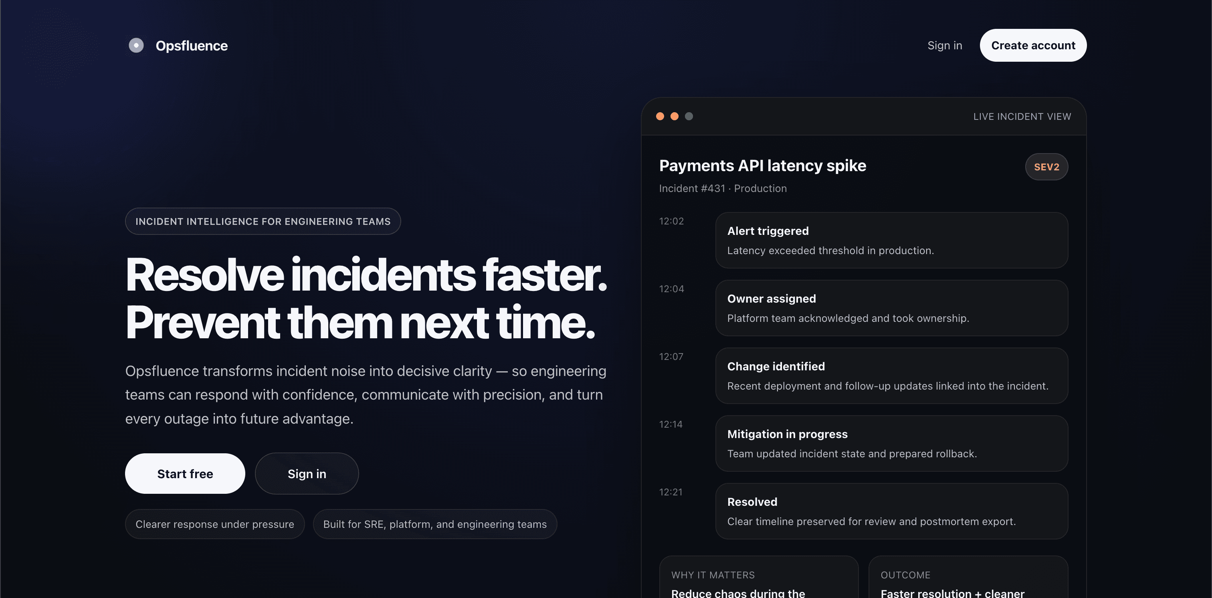This screenshot has width=1212, height=598.
Task: Click the Built for SRE teams pill
Action: (435, 524)
